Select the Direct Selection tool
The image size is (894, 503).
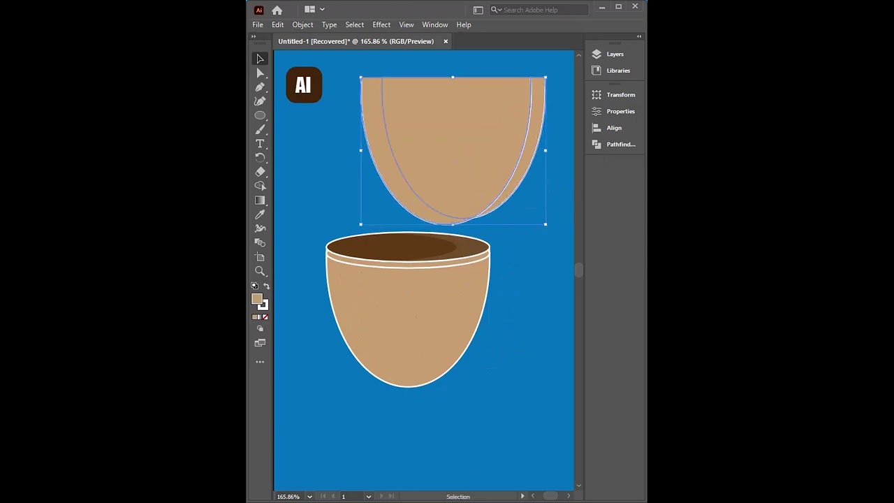(x=260, y=73)
